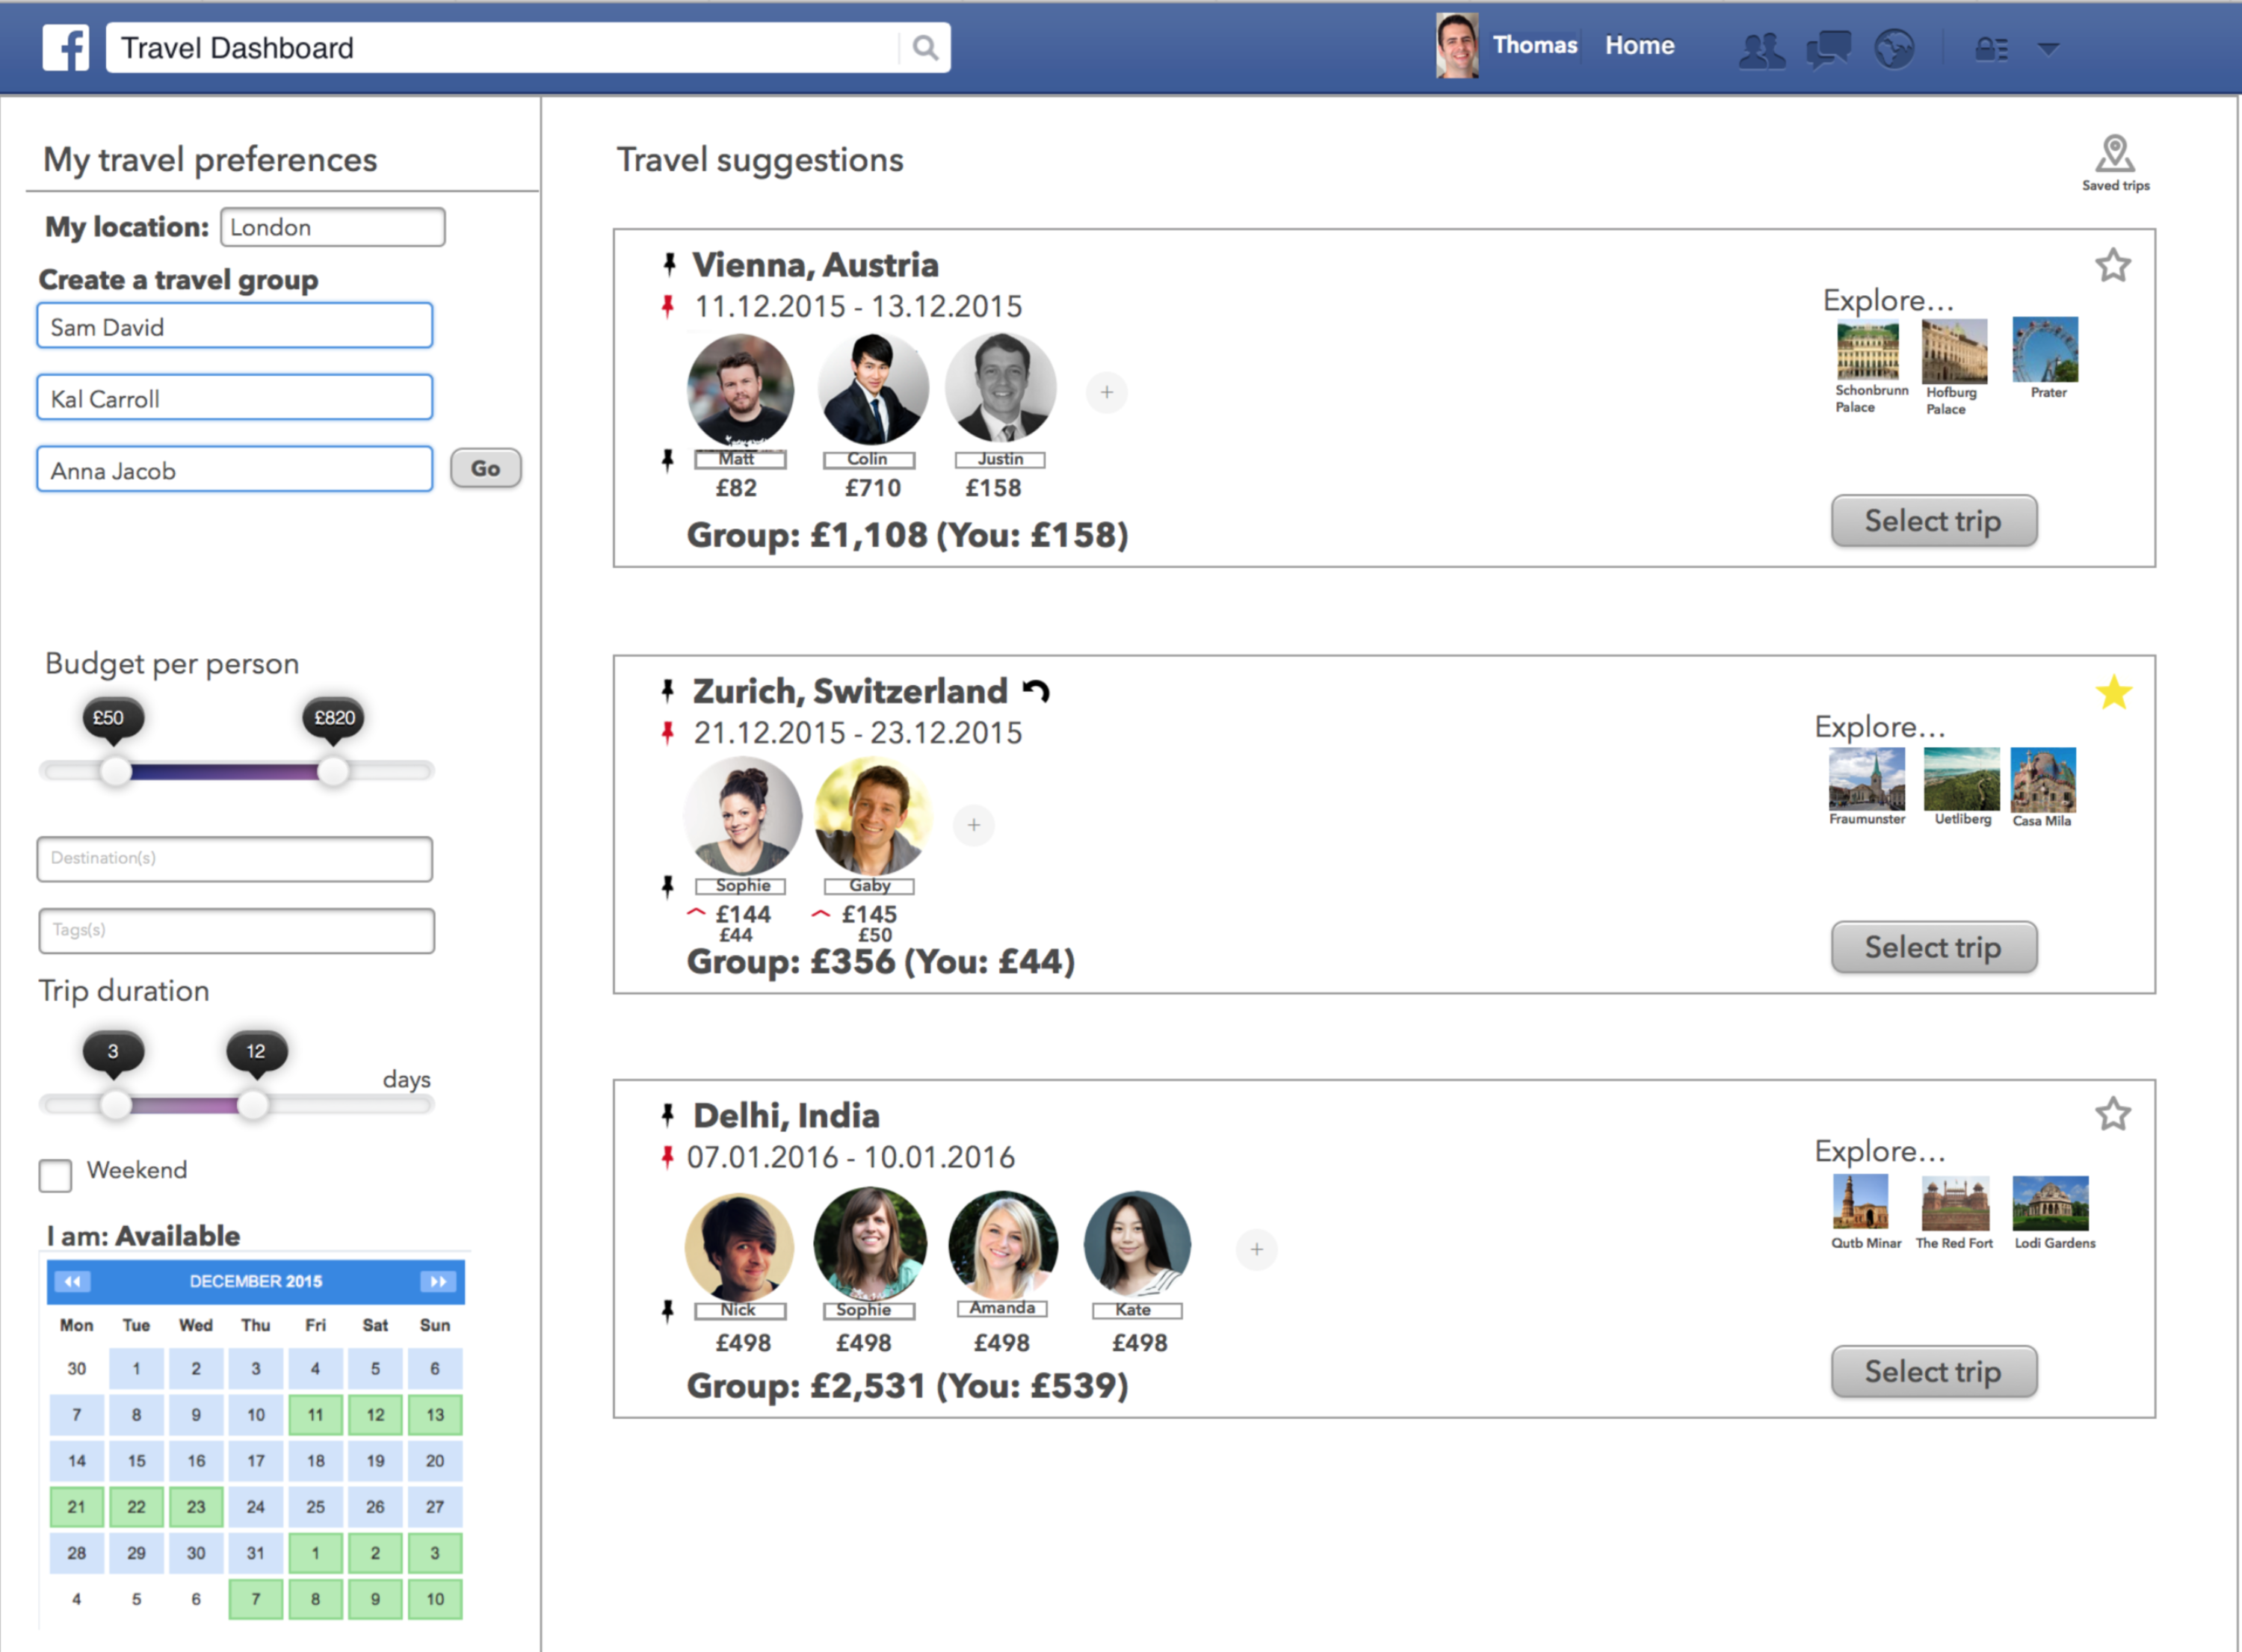Select trip to Vienna
This screenshot has width=2242, height=1652.
(x=1933, y=520)
